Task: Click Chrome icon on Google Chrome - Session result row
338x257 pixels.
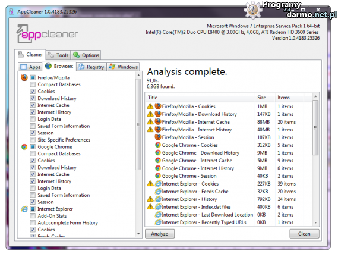Action: click(158, 176)
